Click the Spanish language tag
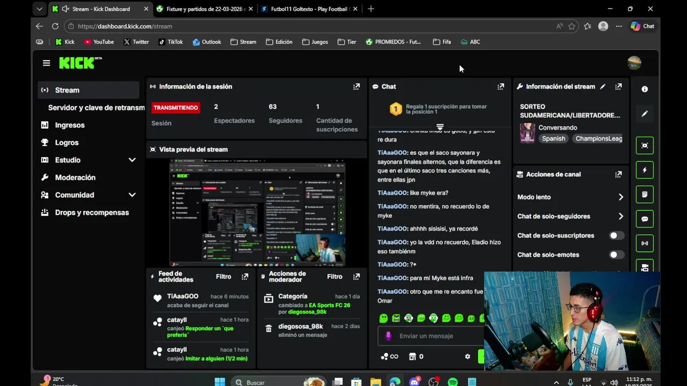Screen dimensions: 687x386 553,138
